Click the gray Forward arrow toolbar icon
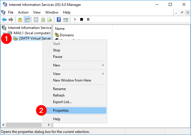This screenshot has height=135, width=191. (x=11, y=19)
